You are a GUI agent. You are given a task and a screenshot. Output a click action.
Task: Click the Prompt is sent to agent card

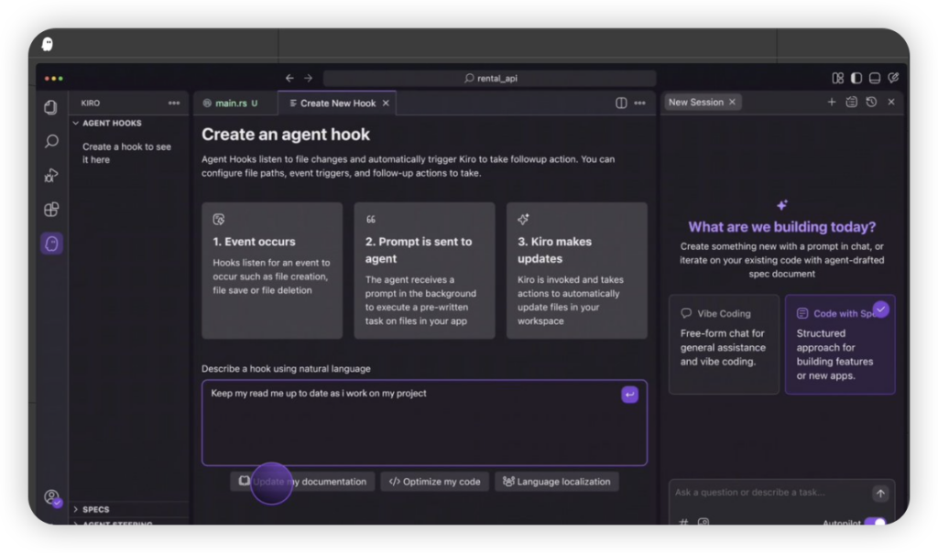click(x=425, y=270)
